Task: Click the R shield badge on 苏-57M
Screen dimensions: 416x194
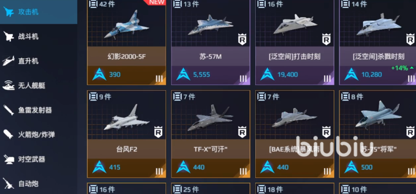Action: point(242,39)
